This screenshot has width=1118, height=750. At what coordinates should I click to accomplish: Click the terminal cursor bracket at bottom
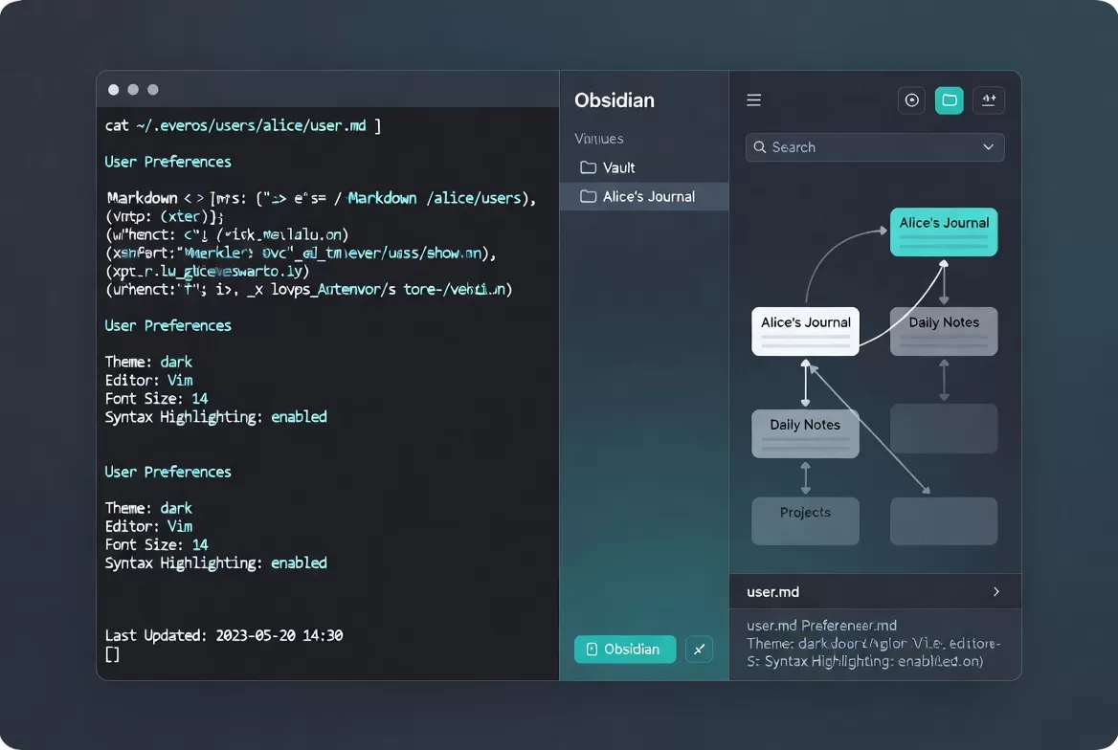pos(113,654)
